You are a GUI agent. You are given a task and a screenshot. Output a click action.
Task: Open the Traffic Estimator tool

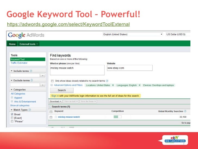pyautogui.click(x=19, y=63)
